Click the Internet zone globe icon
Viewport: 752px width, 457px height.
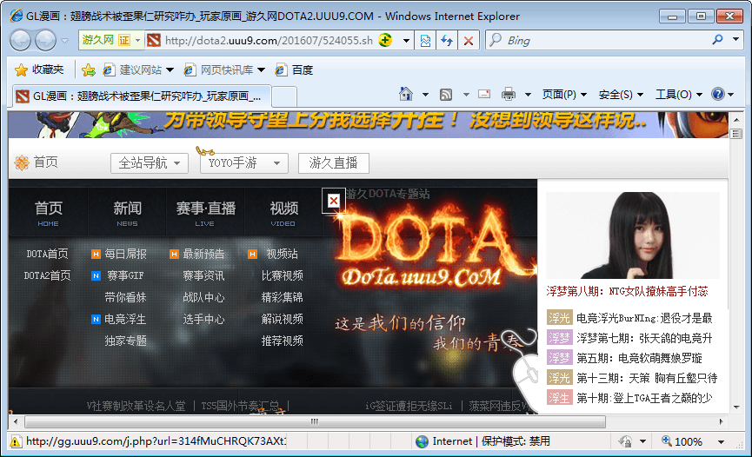point(422,441)
